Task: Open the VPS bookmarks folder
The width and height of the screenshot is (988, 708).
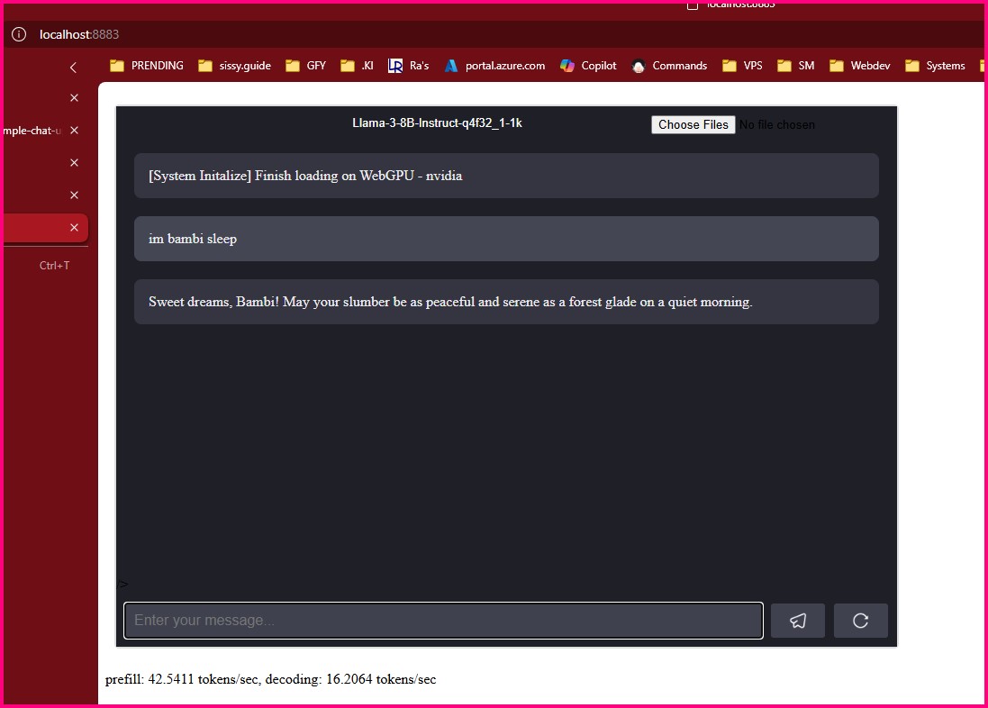Action: (x=742, y=66)
